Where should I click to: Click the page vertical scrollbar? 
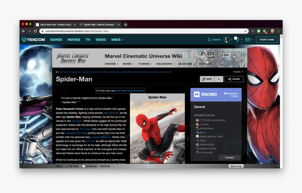tap(281, 37)
